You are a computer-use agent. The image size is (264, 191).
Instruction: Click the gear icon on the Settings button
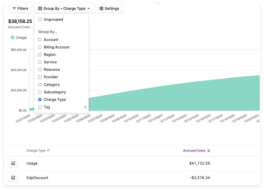[x=101, y=8]
